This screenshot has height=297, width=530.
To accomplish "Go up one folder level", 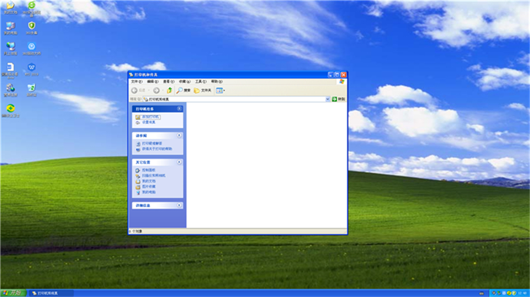I will (170, 90).
